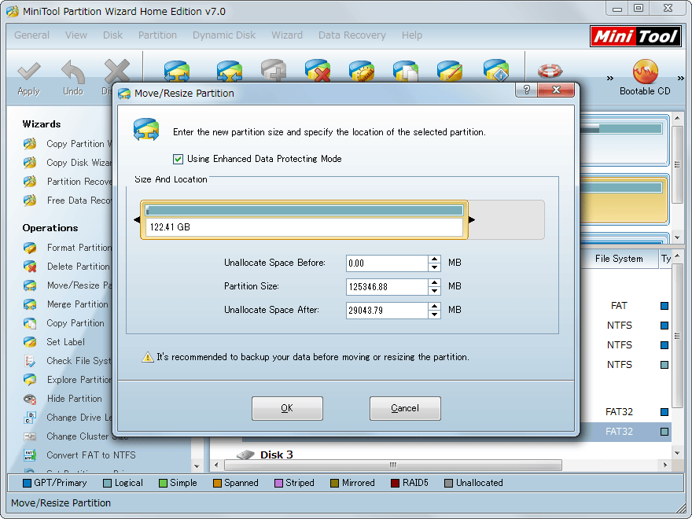Screen dimensions: 692x519
Task: Uncheck Using Enhanced Data Protecting Mode
Action: coord(178,160)
